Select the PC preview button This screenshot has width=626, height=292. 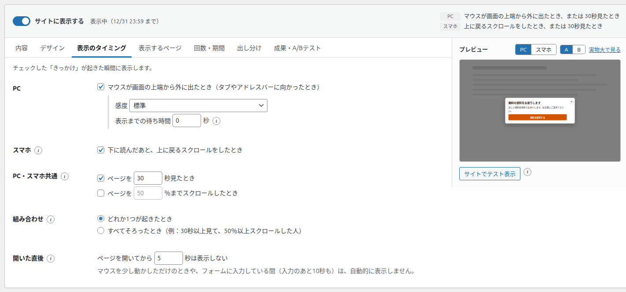click(x=523, y=50)
